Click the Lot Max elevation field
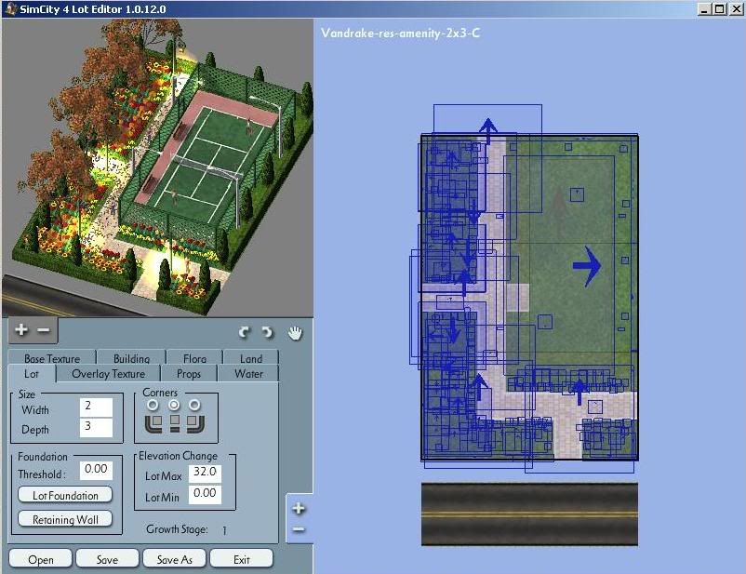Viewport: 746px width, 574px height. pyautogui.click(x=205, y=474)
